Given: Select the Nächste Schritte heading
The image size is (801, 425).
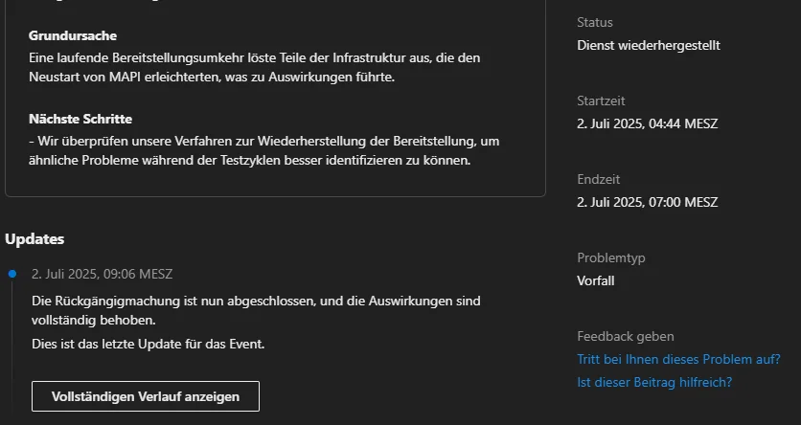Looking at the screenshot, I should click(80, 119).
